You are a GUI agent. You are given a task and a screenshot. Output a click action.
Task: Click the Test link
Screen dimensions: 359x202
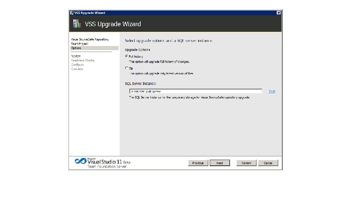coord(272,91)
